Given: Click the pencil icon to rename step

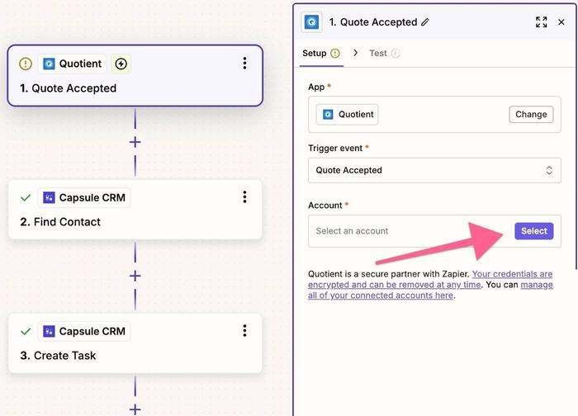Looking at the screenshot, I should point(425,22).
